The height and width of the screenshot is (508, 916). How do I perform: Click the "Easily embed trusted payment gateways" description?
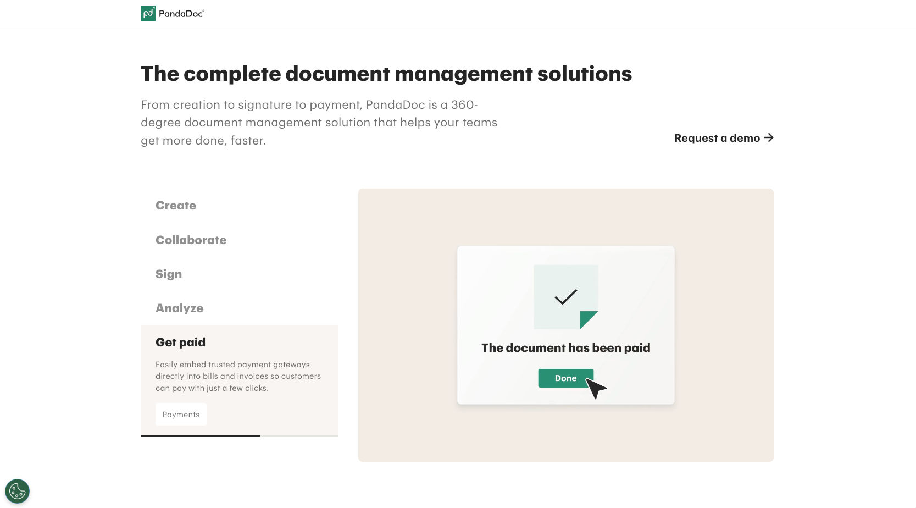pyautogui.click(x=238, y=376)
